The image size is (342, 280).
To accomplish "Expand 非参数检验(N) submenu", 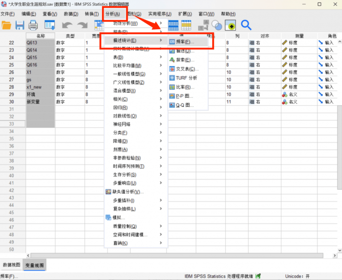I will (136, 158).
